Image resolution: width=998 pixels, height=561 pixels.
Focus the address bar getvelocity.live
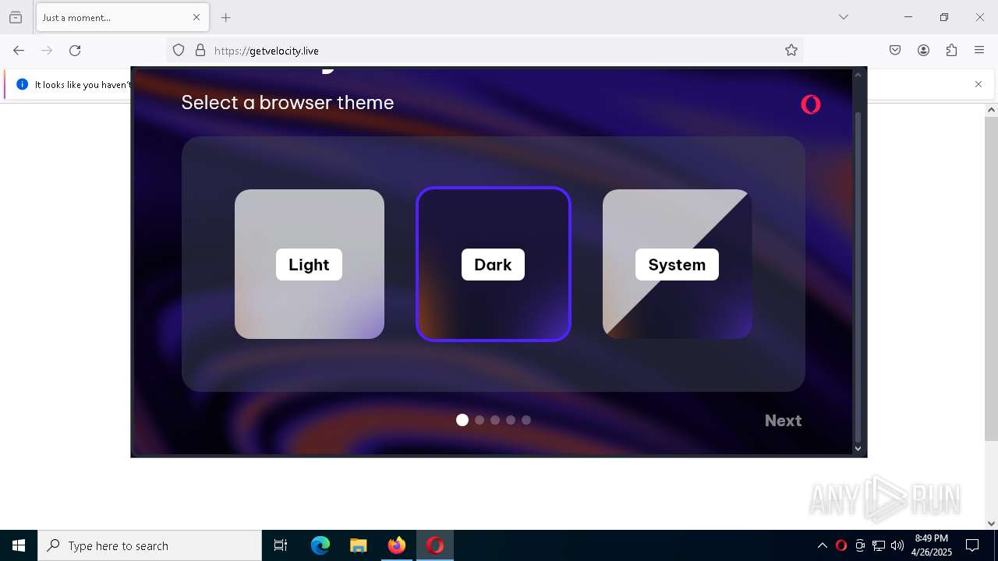(x=483, y=51)
